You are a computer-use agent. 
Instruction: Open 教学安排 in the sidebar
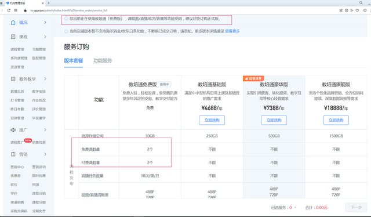pos(39,92)
